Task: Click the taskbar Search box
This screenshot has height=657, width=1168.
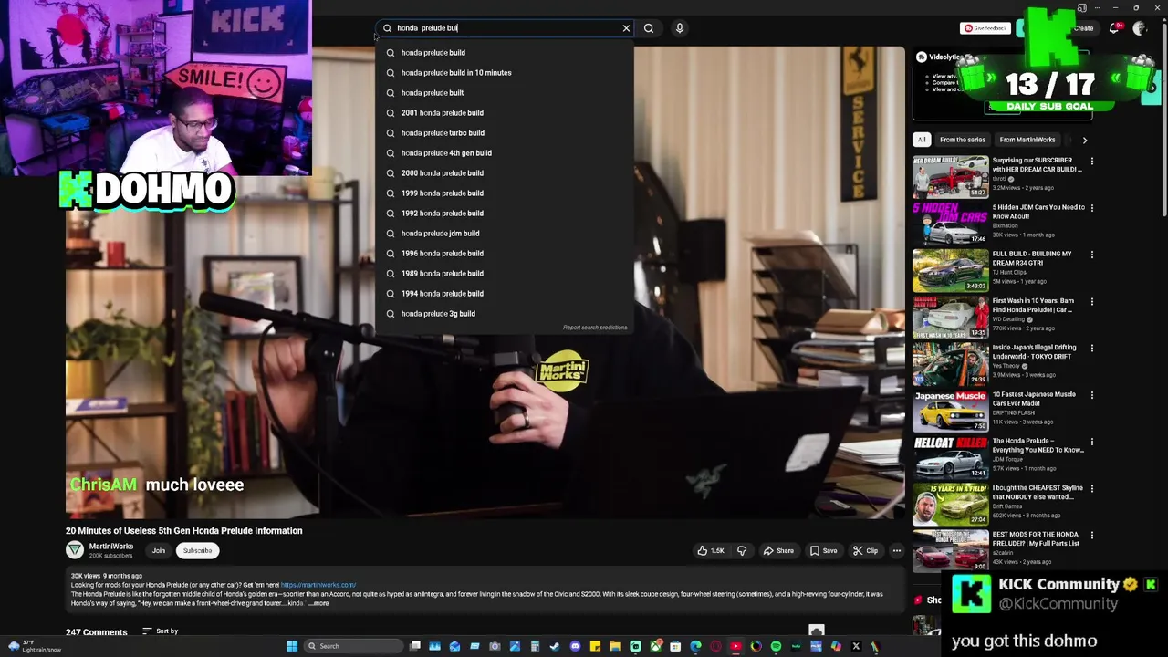Action: [354, 646]
